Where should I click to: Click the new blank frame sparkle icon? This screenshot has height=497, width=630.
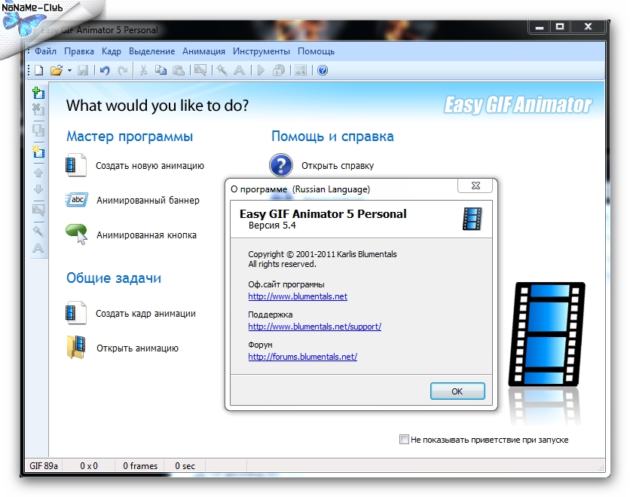pyautogui.click(x=38, y=152)
